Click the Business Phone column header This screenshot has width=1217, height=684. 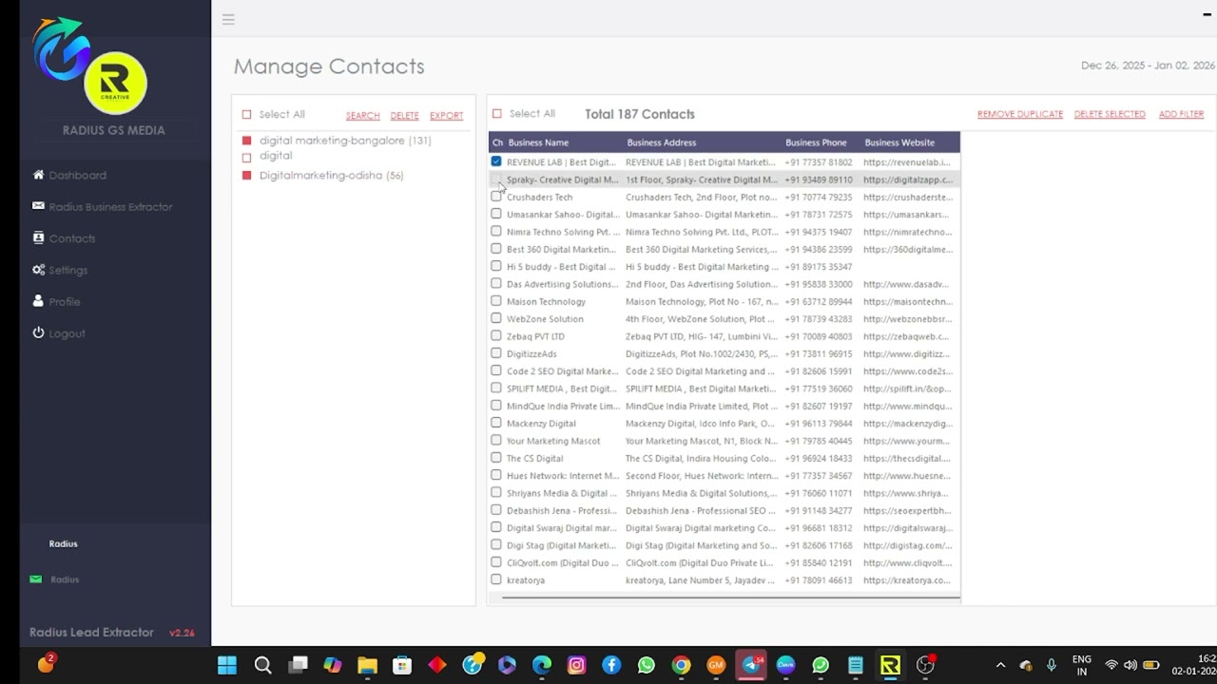click(816, 142)
